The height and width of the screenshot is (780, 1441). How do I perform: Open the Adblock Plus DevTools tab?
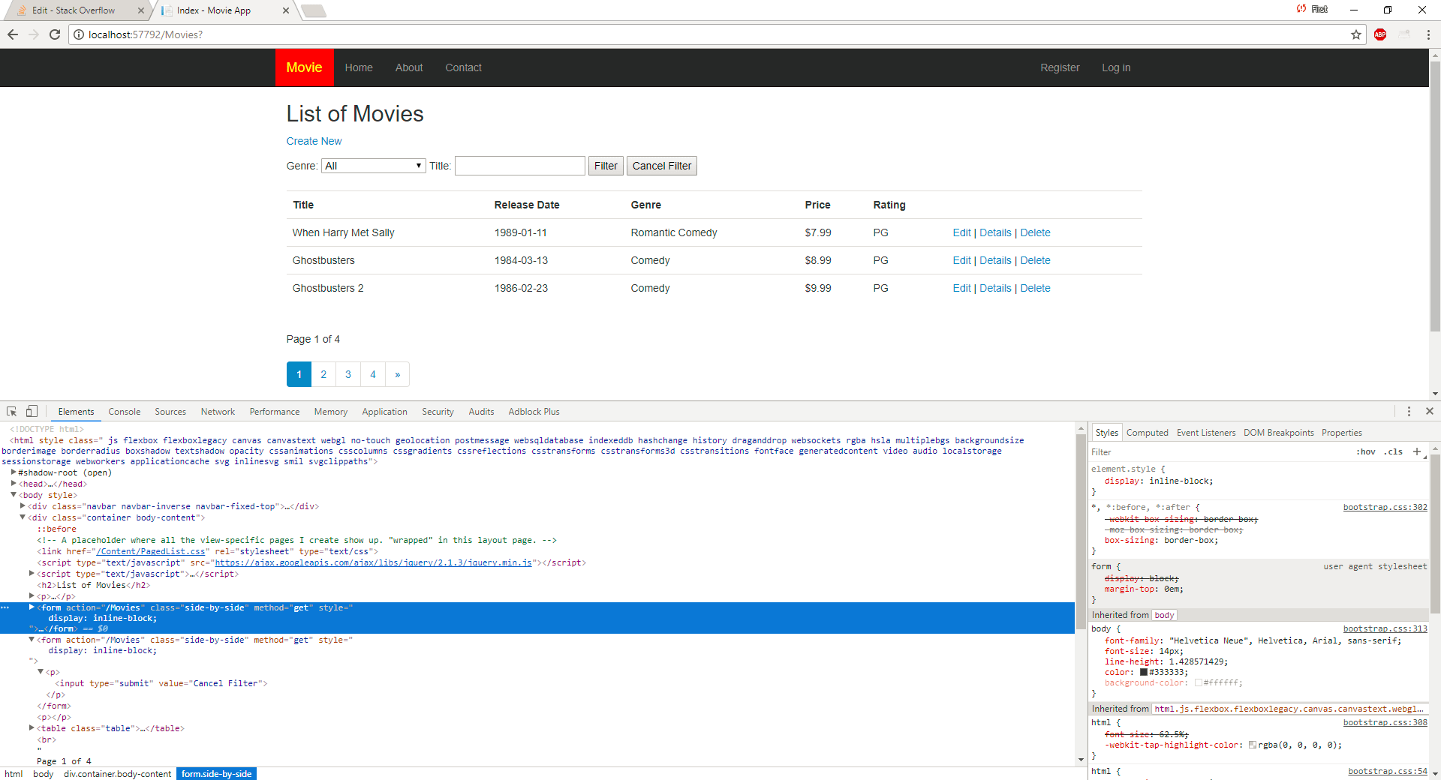[534, 412]
